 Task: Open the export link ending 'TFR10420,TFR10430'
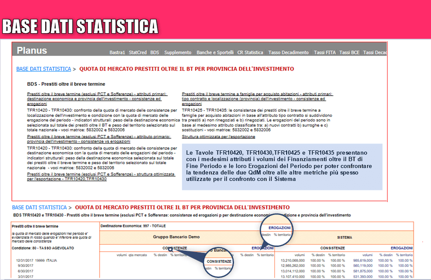[x=101, y=177]
